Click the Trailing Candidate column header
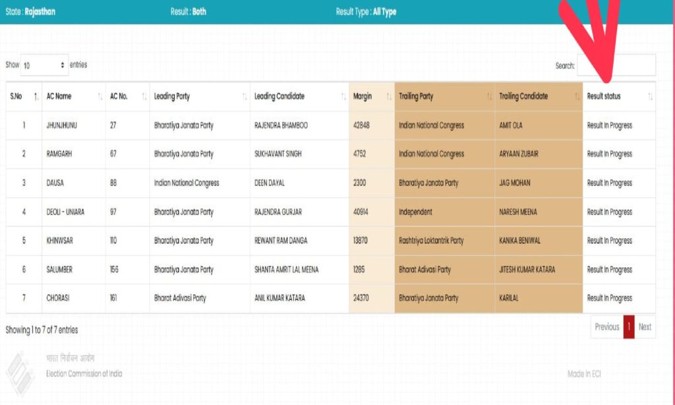Image resolution: width=675 pixels, height=405 pixels. 523,96
